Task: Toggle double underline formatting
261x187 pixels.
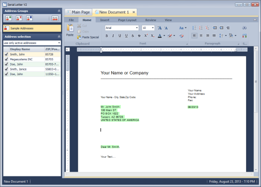Action: pos(126,36)
